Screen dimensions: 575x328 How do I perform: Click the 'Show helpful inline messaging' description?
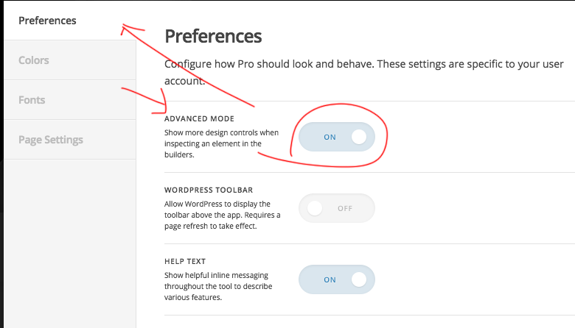click(x=218, y=286)
